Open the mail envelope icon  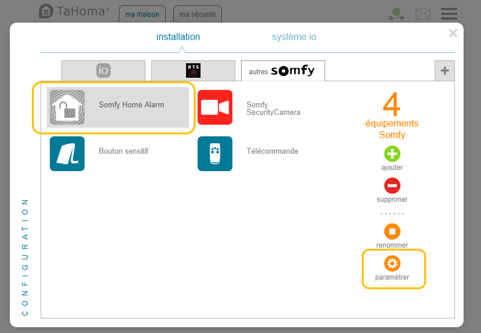click(x=423, y=14)
